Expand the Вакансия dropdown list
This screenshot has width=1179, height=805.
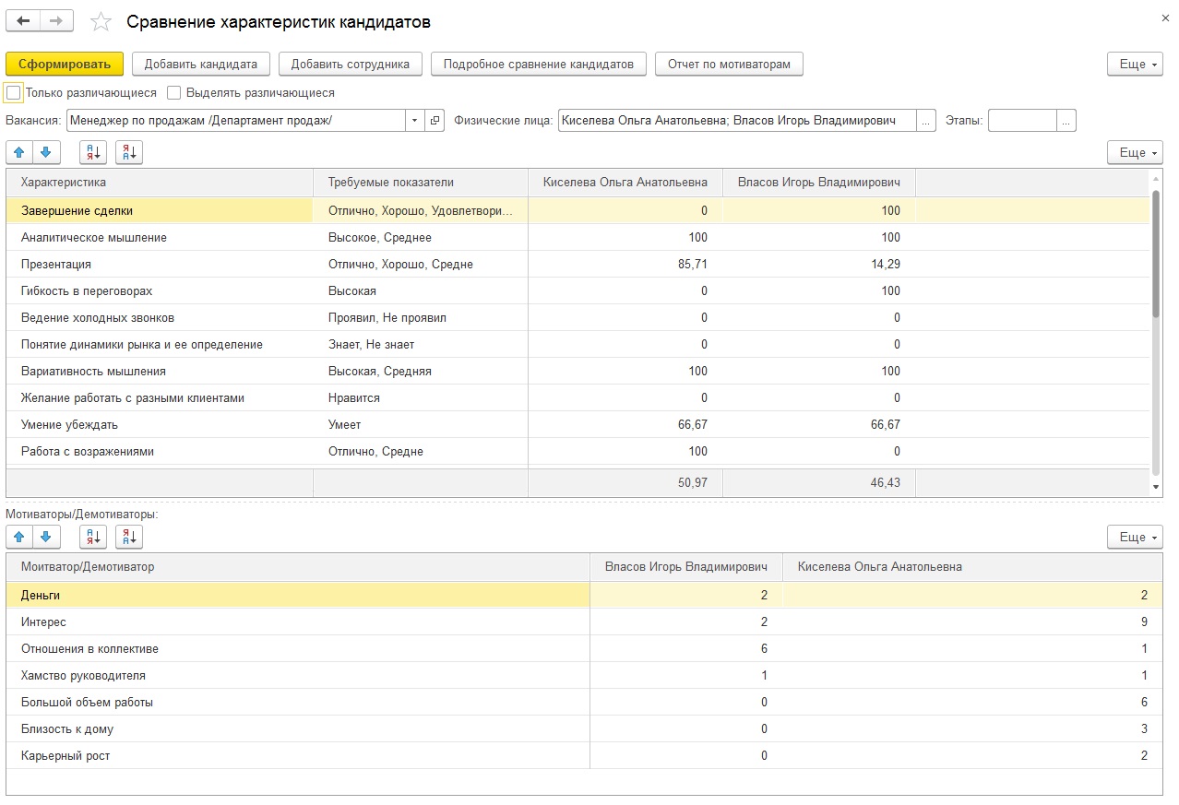click(414, 121)
